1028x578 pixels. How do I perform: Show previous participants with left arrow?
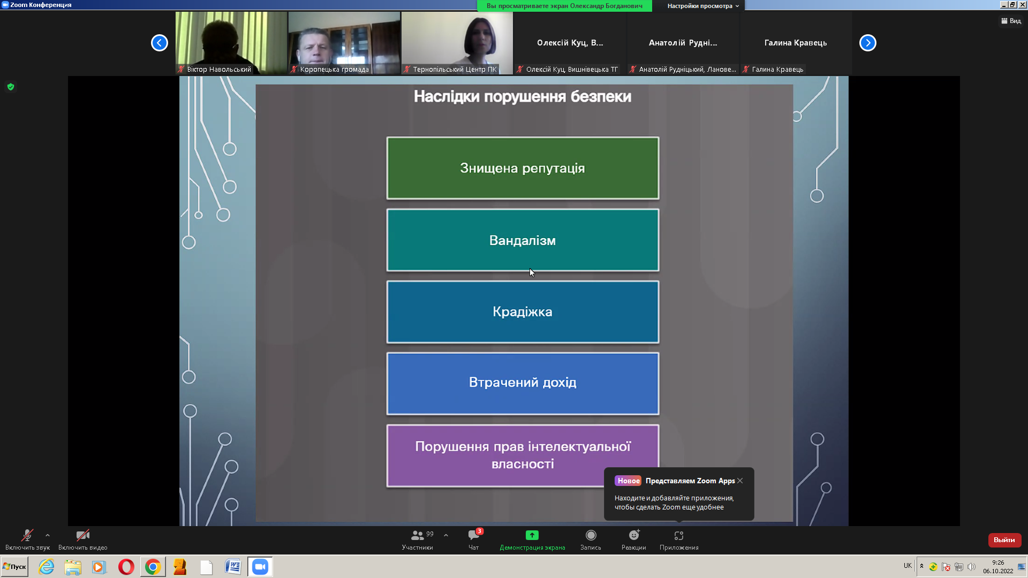160,43
